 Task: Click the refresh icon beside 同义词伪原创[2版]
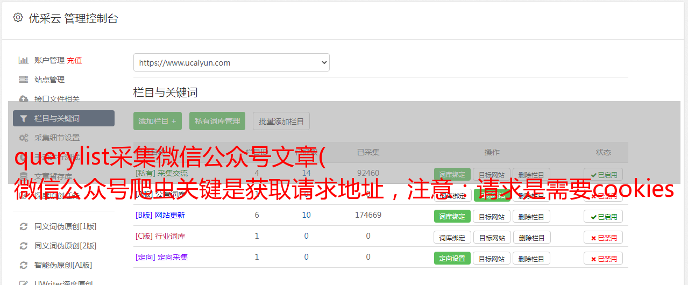pyautogui.click(x=24, y=246)
